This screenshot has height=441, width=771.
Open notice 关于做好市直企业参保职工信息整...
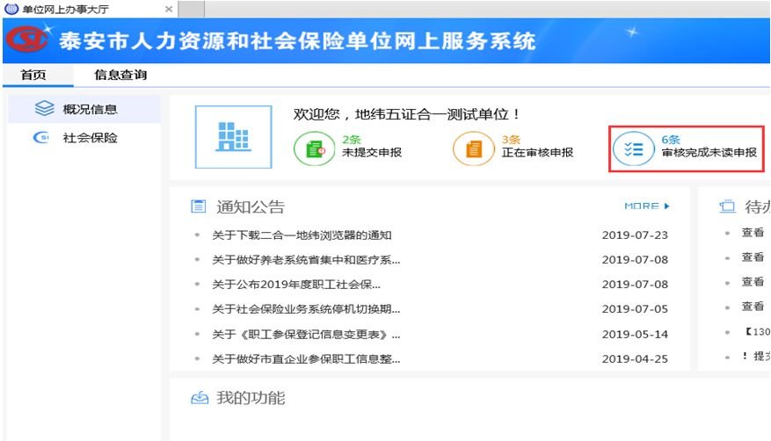[306, 359]
